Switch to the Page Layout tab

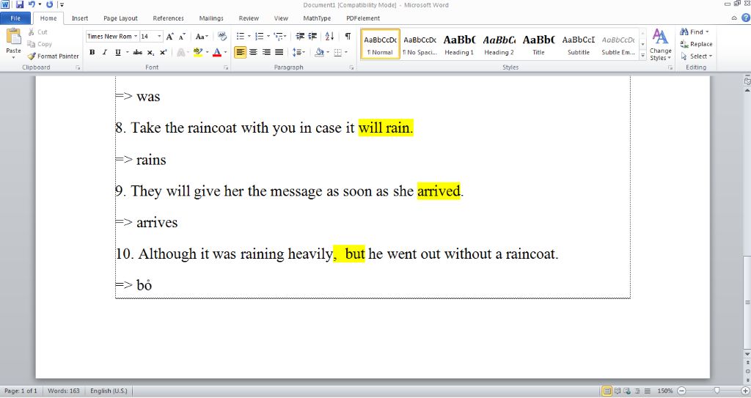pos(120,18)
